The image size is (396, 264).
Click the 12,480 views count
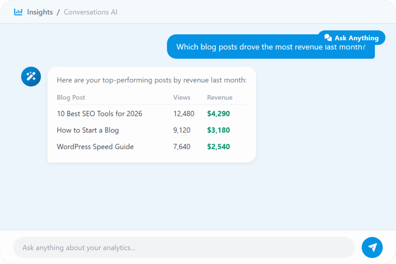tap(184, 114)
